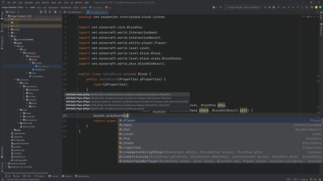Build project with the hammer icon
Screen dimensions: 323x181
pos(221,7)
